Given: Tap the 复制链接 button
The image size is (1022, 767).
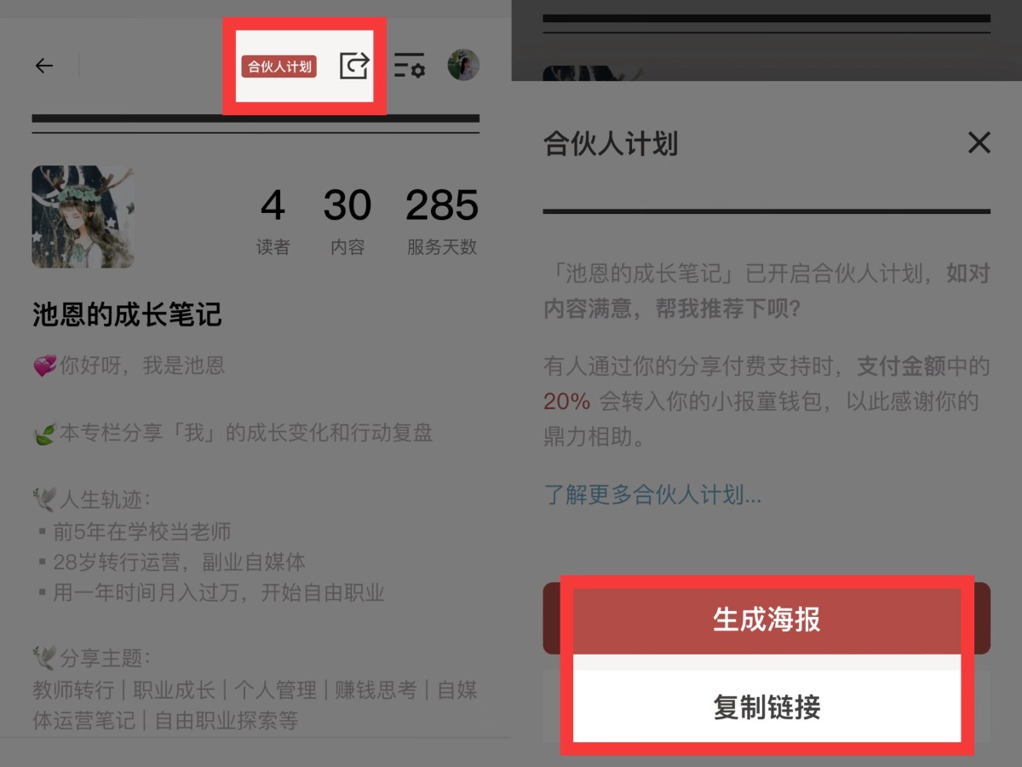Looking at the screenshot, I should (766, 707).
